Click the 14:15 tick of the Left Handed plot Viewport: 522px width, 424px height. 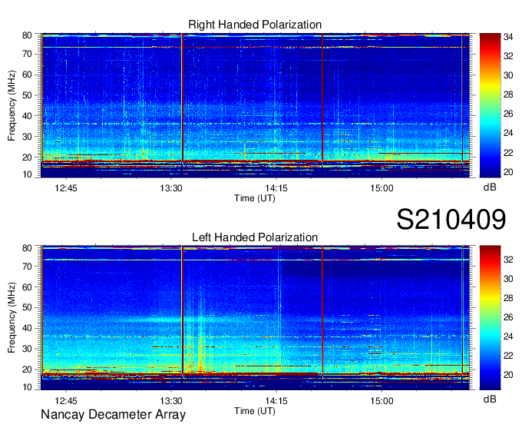tap(276, 401)
